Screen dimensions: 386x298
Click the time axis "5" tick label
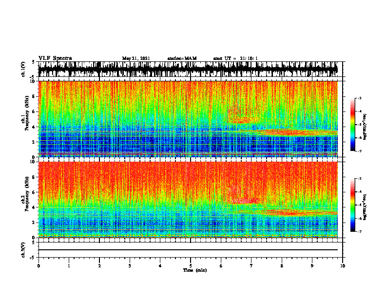coord(191,266)
